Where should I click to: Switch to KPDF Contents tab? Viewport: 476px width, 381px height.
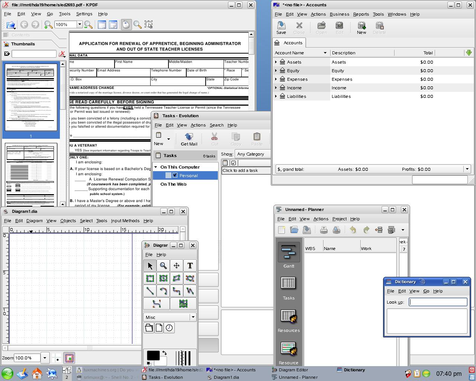tap(20, 35)
